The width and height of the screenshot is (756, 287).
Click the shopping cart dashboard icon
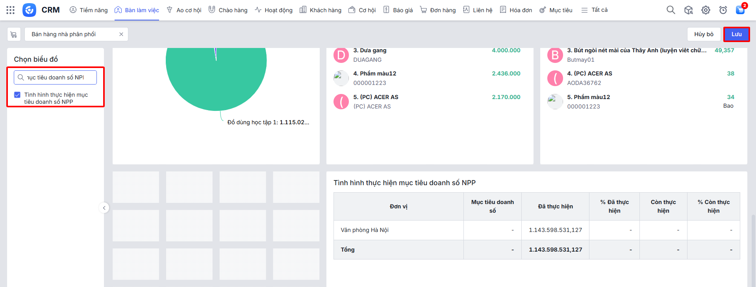point(14,35)
